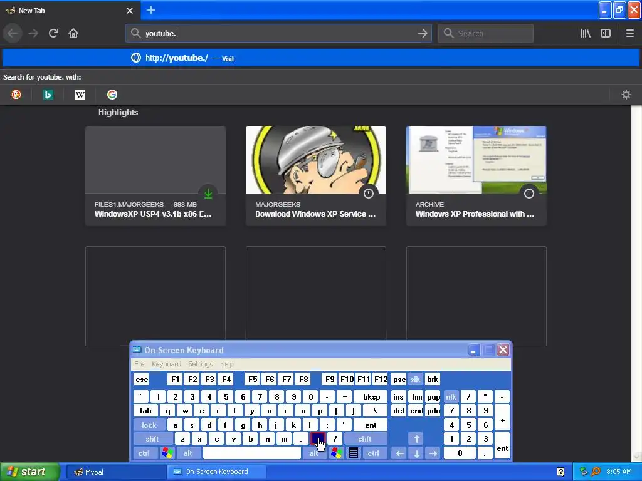The height and width of the screenshot is (481, 642).
Task: Toggle the nlk num lock key
Action: [451, 396]
